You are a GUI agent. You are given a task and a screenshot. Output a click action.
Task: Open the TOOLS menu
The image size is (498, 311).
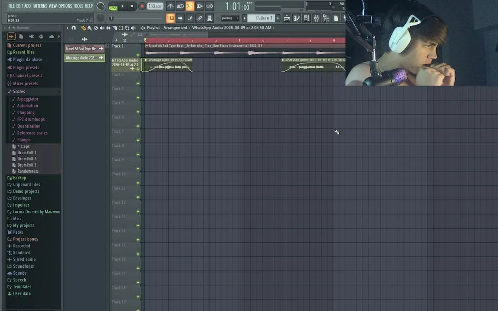[78, 6]
